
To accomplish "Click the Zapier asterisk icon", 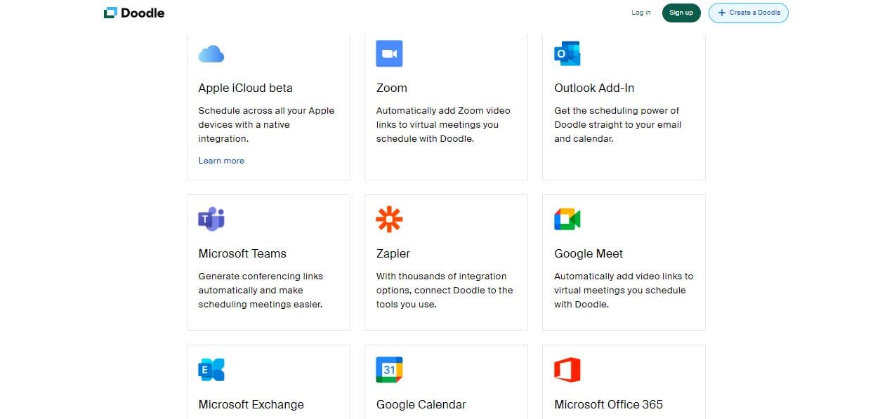I will [389, 220].
